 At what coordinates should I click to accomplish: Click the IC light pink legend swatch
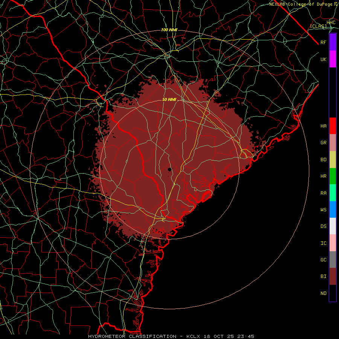tap(333, 243)
